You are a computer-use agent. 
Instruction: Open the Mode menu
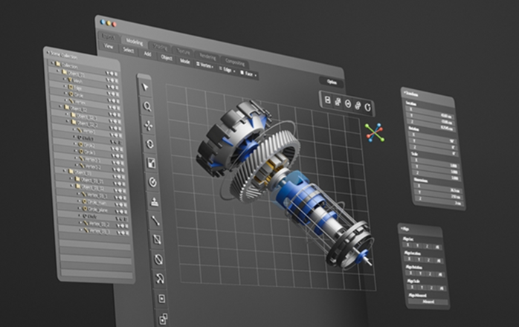[x=184, y=62]
